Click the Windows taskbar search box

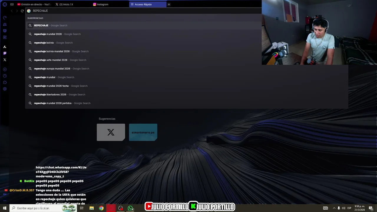[x=43, y=208]
